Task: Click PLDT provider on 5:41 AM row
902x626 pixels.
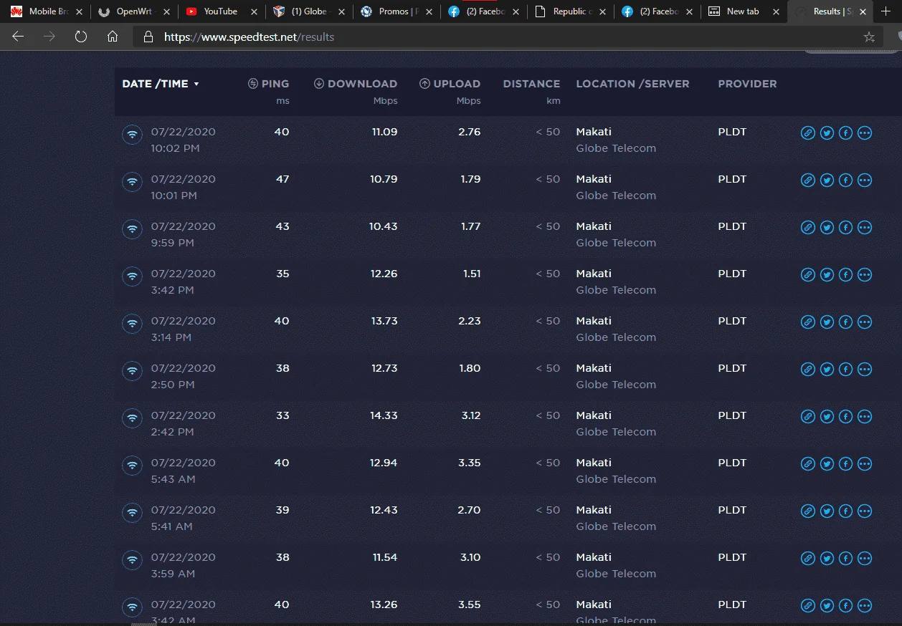Action: 732,510
